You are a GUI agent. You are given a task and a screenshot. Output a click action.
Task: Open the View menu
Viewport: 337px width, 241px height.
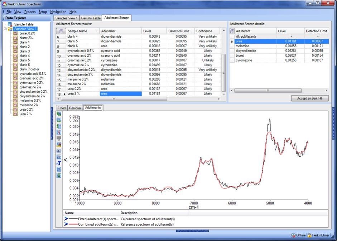[x=18, y=12]
